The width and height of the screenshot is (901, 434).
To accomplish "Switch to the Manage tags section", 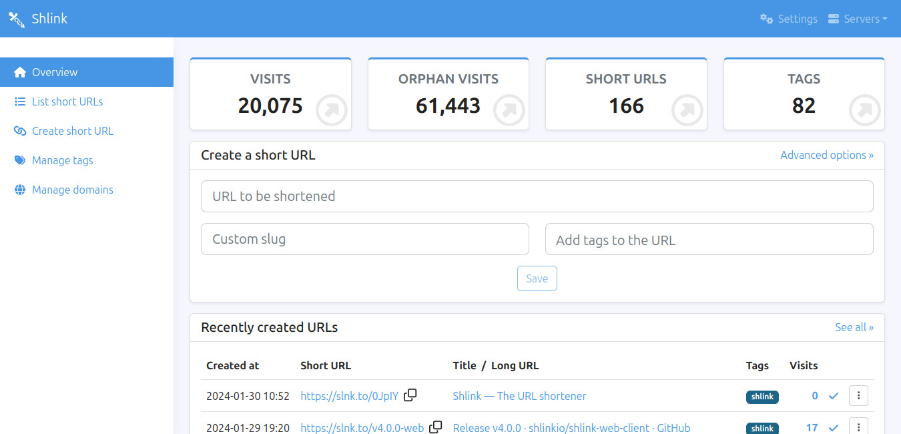I will coord(61,160).
